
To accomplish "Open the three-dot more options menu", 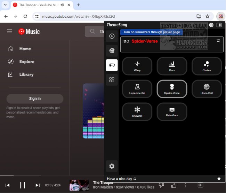I will [x=186, y=185].
